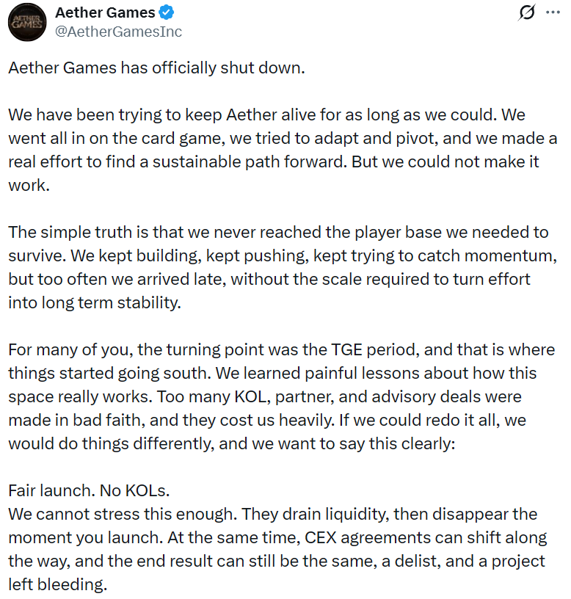Click the blue verified badge
The width and height of the screenshot is (571, 599).
(x=169, y=13)
